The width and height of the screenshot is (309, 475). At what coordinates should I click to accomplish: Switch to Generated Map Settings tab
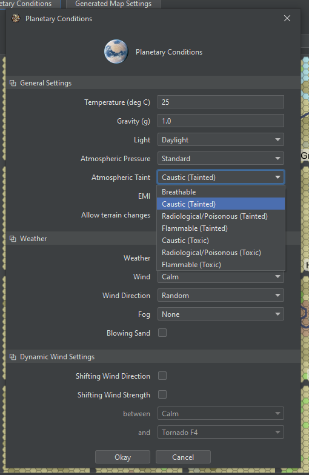point(113,4)
